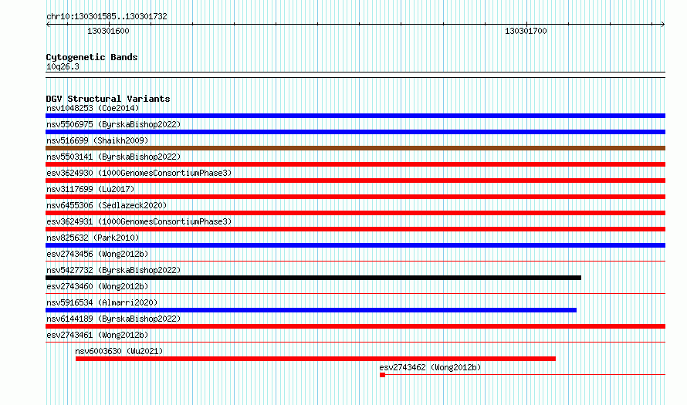Select red bar under nsv6003630
This screenshot has height=405, width=687.
click(316, 359)
